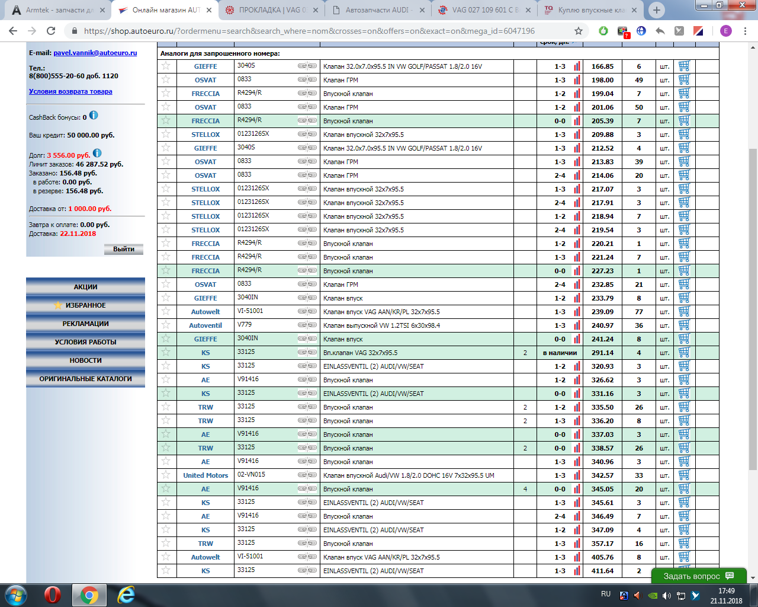This screenshot has width=758, height=607.
Task: Click cart icon for Autoventil V779 row
Action: click(x=684, y=325)
